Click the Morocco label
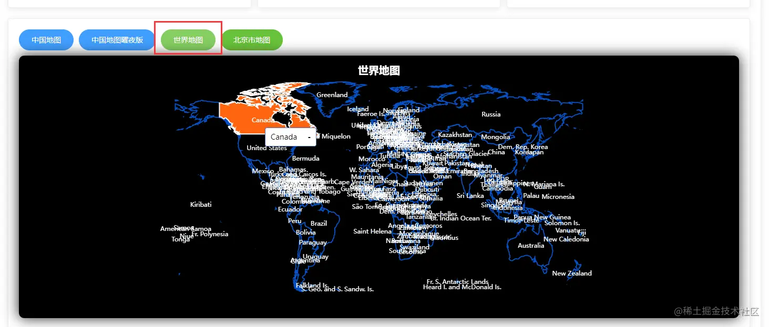 click(x=372, y=159)
